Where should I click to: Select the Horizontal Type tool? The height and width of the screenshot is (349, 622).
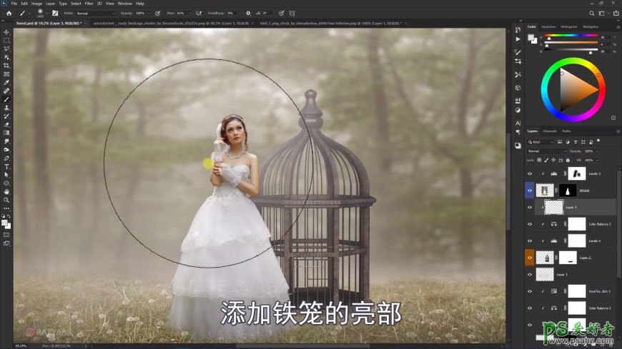6,166
